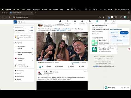Open the macOS Help menu
Screen dimensions: 131x98
[x=62, y=9]
